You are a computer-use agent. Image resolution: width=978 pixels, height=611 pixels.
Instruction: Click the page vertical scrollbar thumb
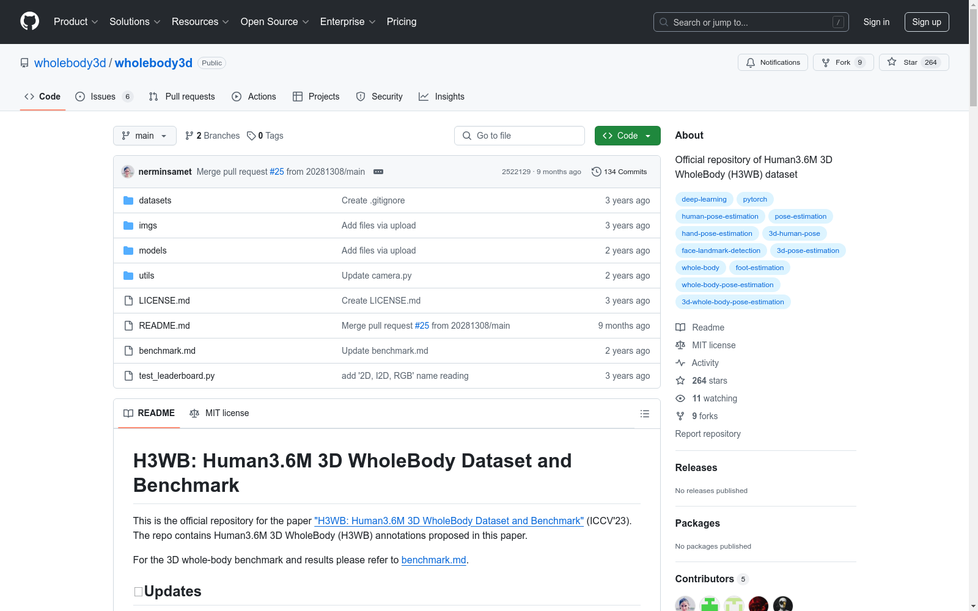click(973, 59)
